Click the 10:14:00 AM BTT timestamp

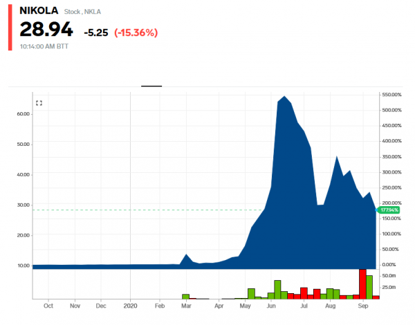(44, 46)
